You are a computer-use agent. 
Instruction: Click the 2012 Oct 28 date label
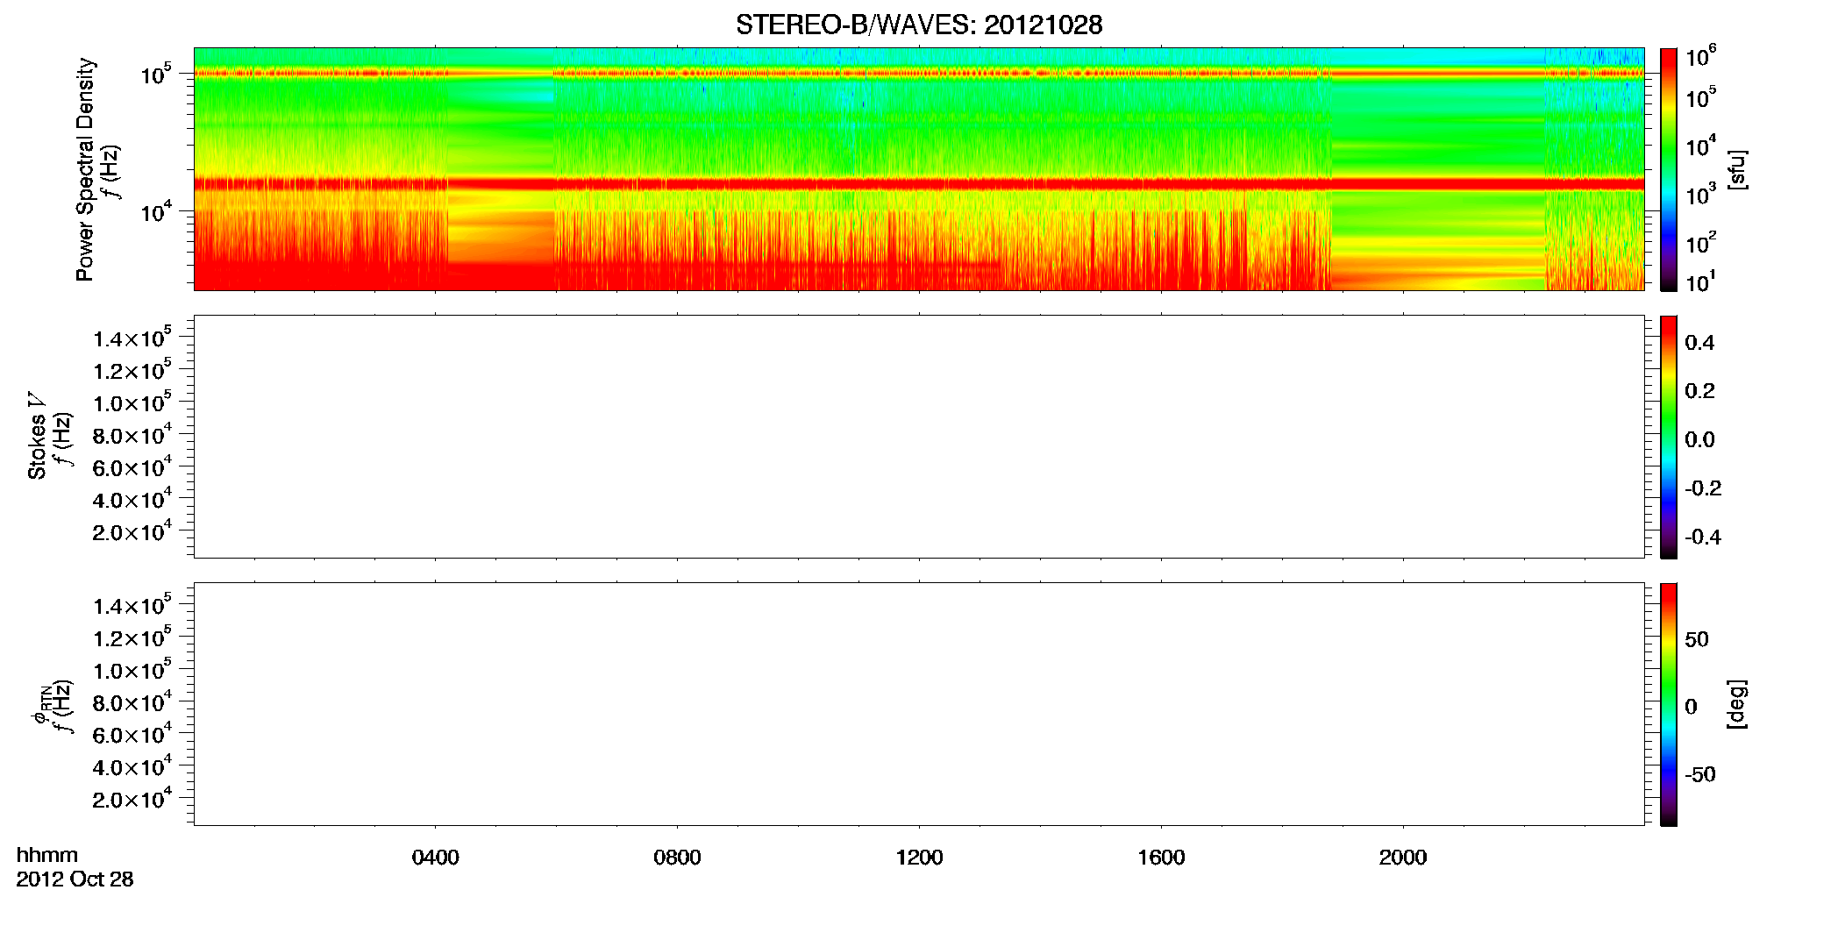click(75, 879)
